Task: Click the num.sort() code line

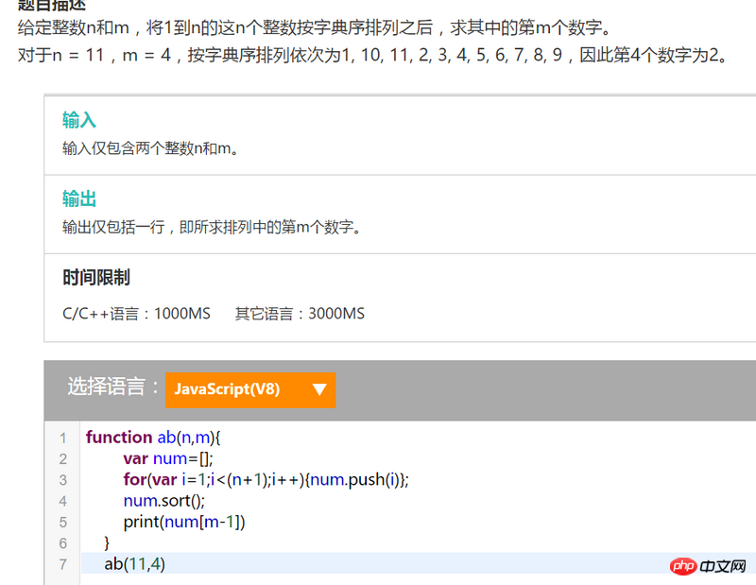Action: click(163, 501)
